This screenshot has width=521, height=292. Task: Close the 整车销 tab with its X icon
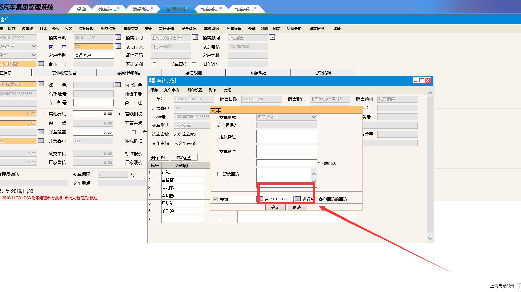[118, 8]
